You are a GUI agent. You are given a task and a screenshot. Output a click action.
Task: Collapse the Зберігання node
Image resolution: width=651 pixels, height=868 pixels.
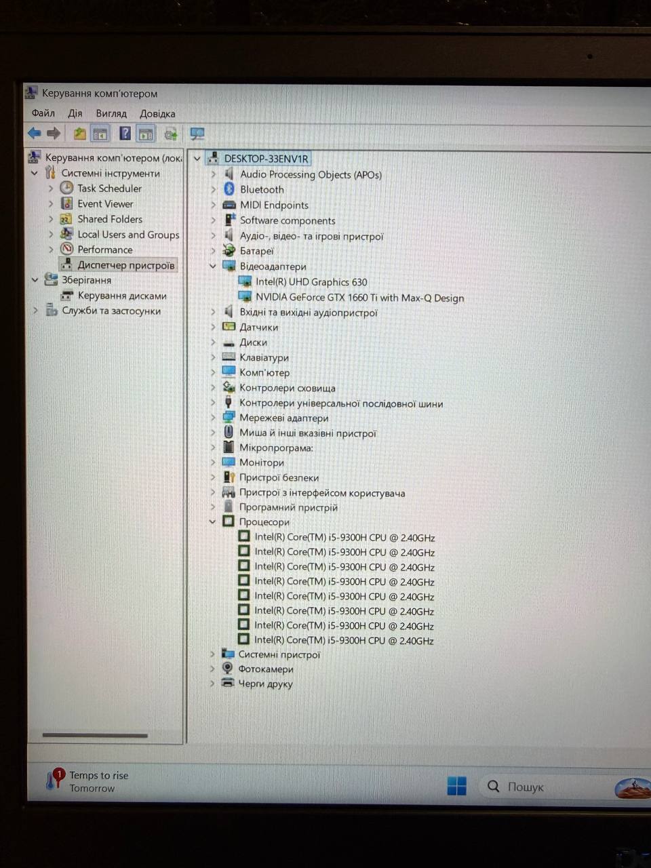35,279
